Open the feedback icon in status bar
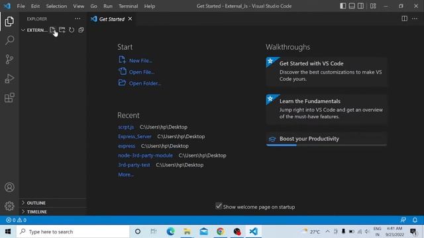 403,220
